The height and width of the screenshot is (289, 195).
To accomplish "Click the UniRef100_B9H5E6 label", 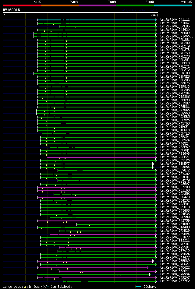I will point(175,77).
